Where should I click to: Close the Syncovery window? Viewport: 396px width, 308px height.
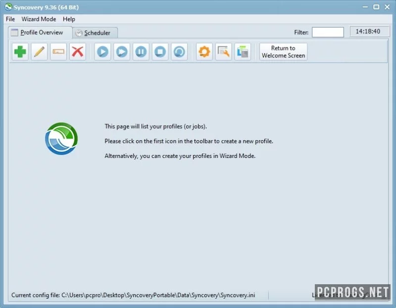point(387,7)
